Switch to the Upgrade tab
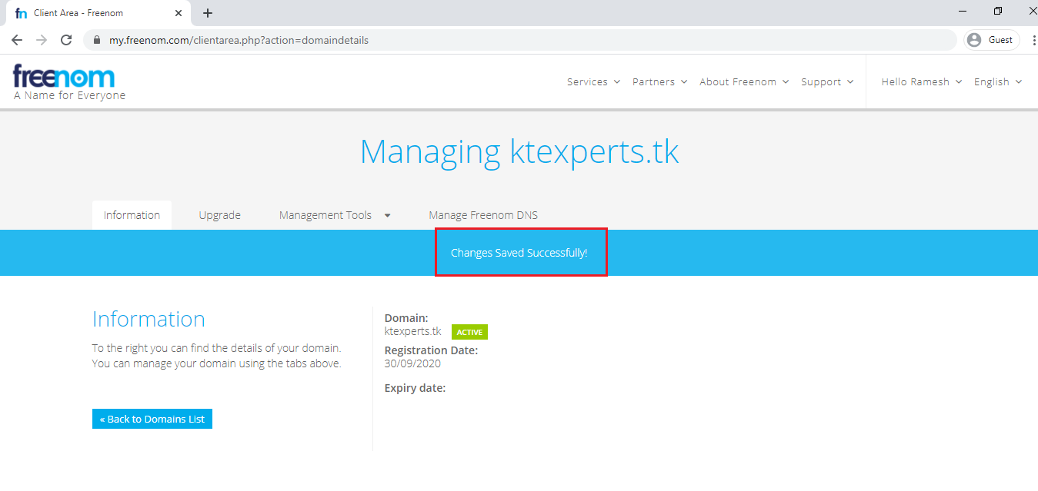This screenshot has width=1038, height=491. [x=220, y=215]
